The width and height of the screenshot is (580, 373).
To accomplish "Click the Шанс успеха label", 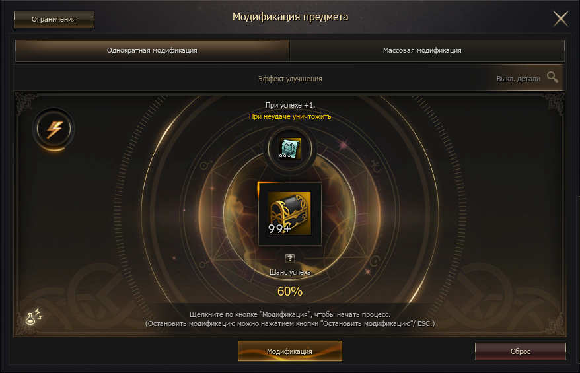I will [x=290, y=272].
